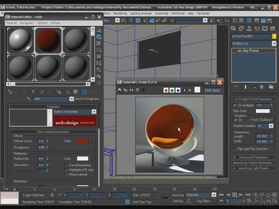Click the Key Filters button
The width and height of the screenshot is (279, 209).
pyautogui.click(x=205, y=201)
